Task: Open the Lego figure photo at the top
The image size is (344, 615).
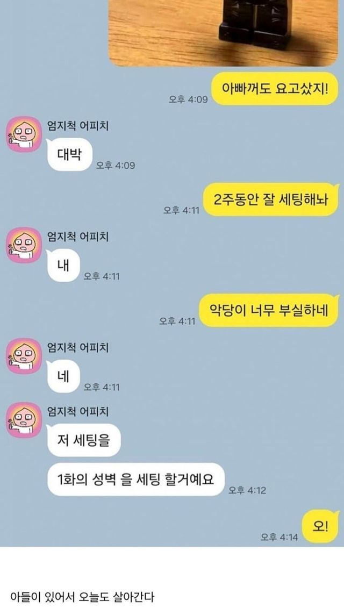Action: (x=223, y=33)
